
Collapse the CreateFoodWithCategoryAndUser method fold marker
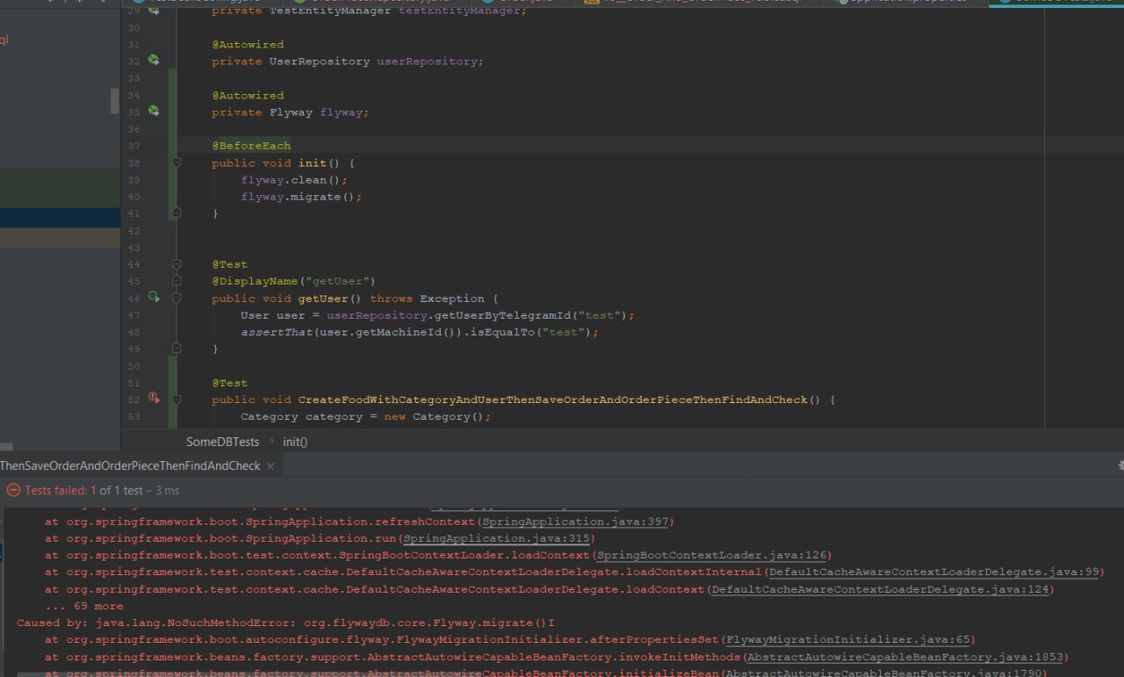[x=177, y=400]
